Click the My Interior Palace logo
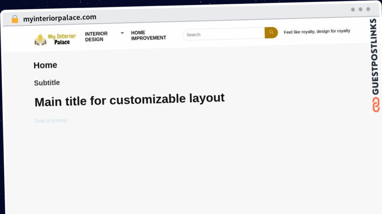 [x=55, y=39]
